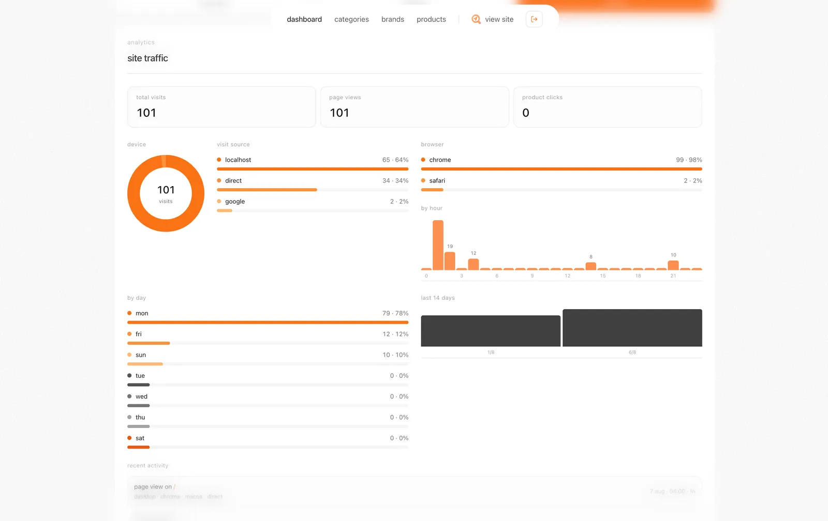
Task: Click the hourly bar labeled 19
Action: click(x=450, y=261)
